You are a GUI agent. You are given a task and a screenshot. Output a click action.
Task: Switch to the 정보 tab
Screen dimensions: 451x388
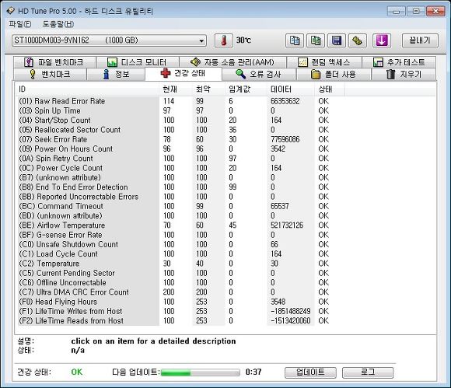tap(116, 74)
